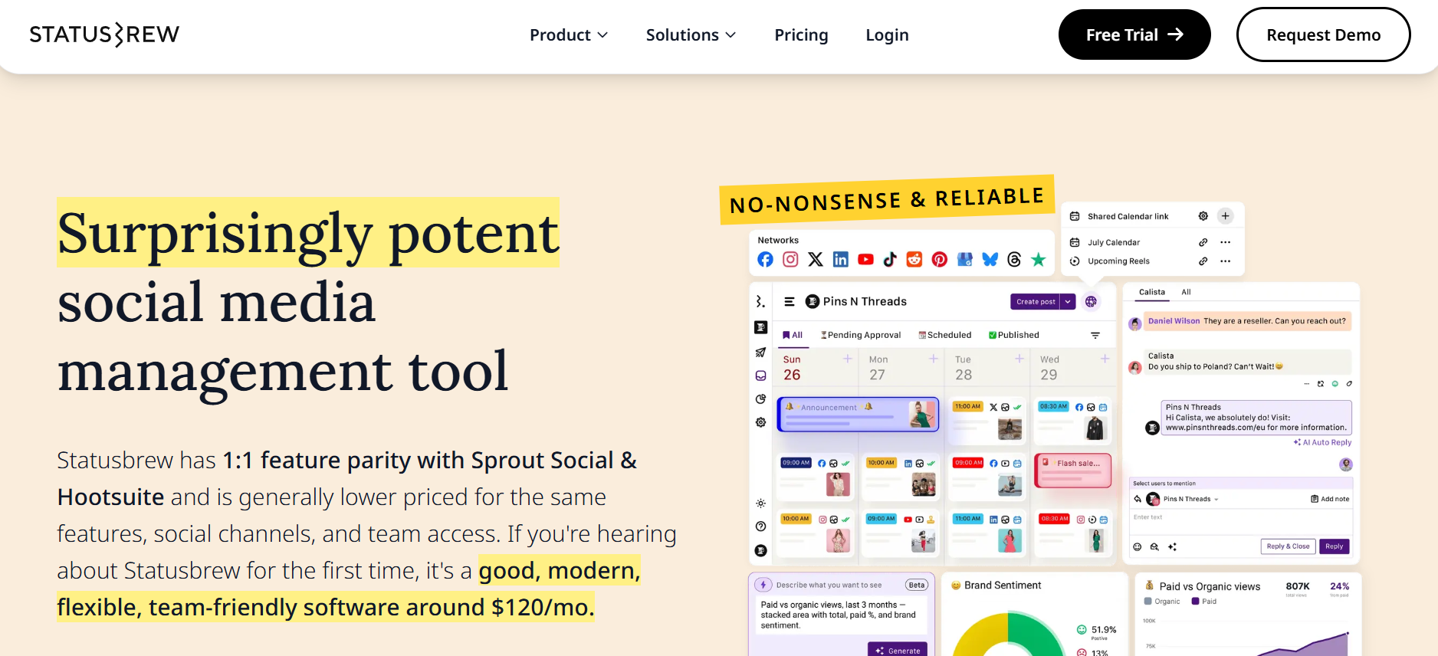Screen dimensions: 1438x656
Task: Open the Pricing page
Action: 801,35
